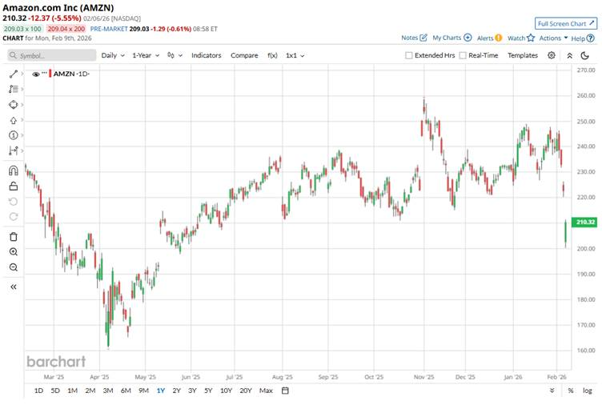
Task: Open the Daily frequency dropdown
Action: 112,55
